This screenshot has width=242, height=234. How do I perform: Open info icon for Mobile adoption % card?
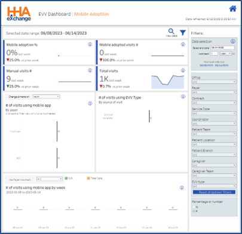[90, 44]
